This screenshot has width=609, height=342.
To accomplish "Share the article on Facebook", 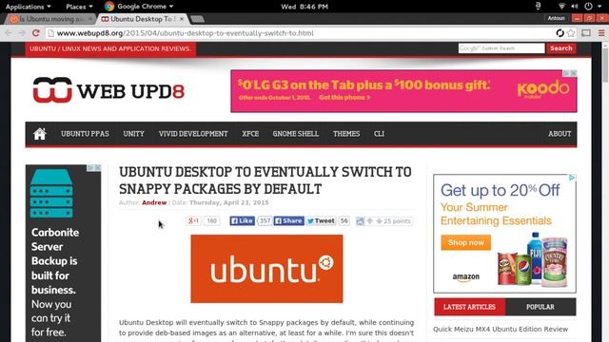I will (288, 220).
